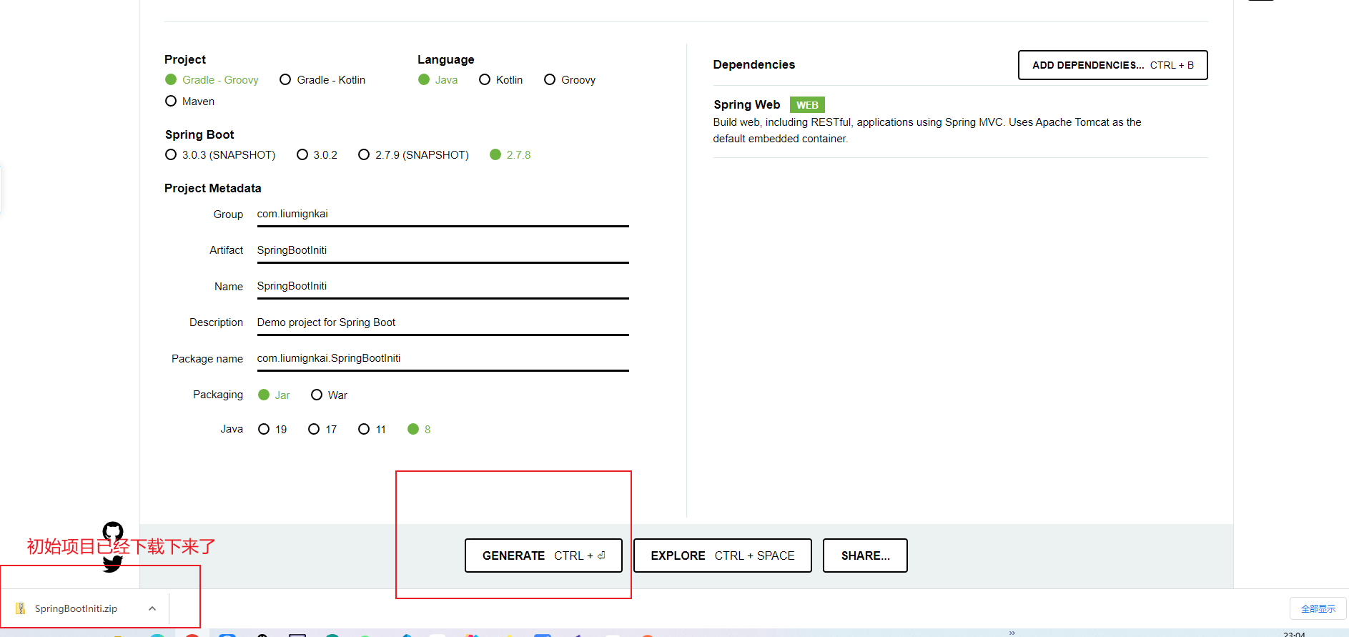
Task: Select Java version 17
Action: [x=314, y=429]
